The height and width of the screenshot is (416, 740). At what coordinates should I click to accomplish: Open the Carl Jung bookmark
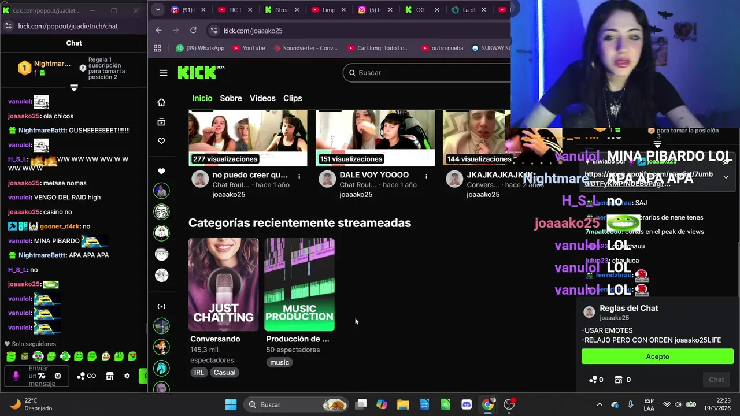pyautogui.click(x=378, y=49)
